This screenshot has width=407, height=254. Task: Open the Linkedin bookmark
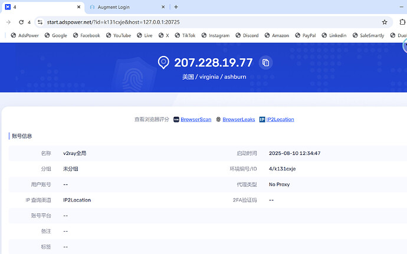(x=334, y=35)
